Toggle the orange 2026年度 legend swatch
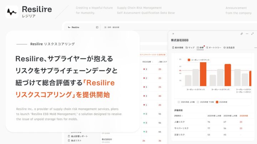The height and width of the screenshot is (144, 257). pos(217,102)
